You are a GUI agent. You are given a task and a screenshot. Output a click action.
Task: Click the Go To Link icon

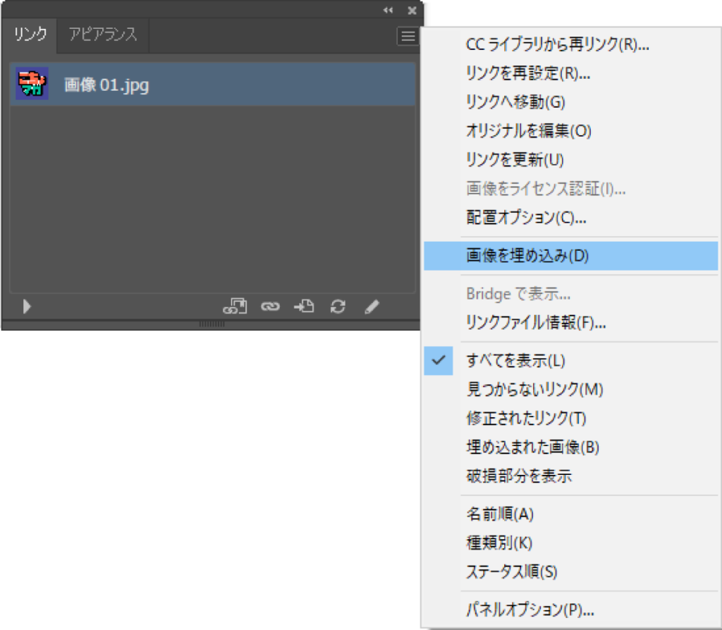pos(304,307)
